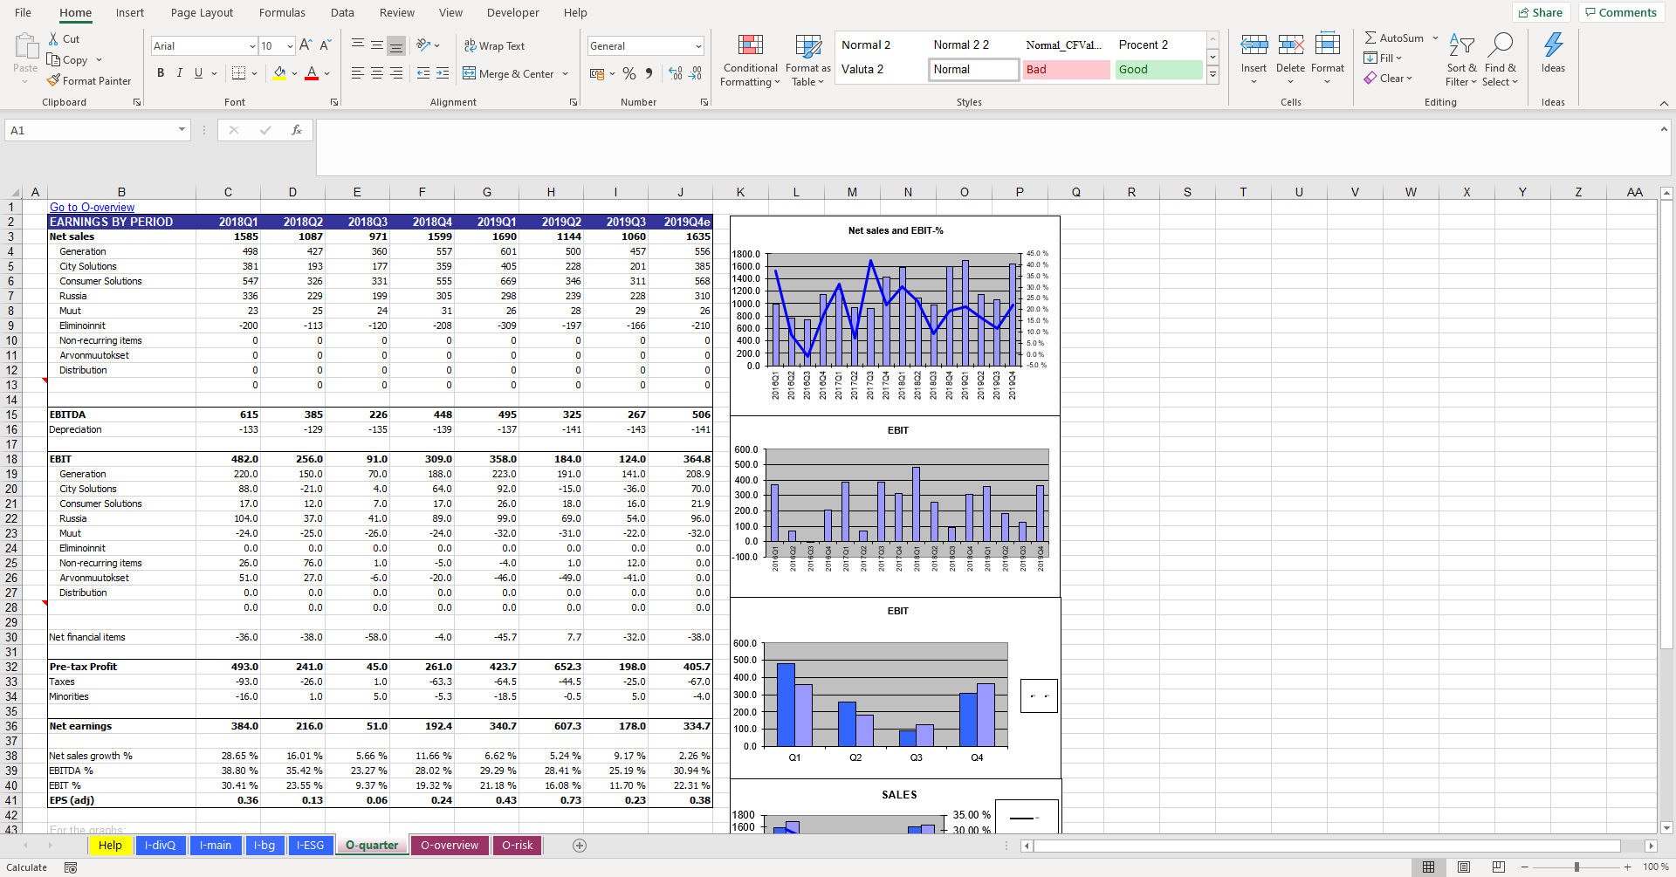Click the Format cells icon

1327,44
